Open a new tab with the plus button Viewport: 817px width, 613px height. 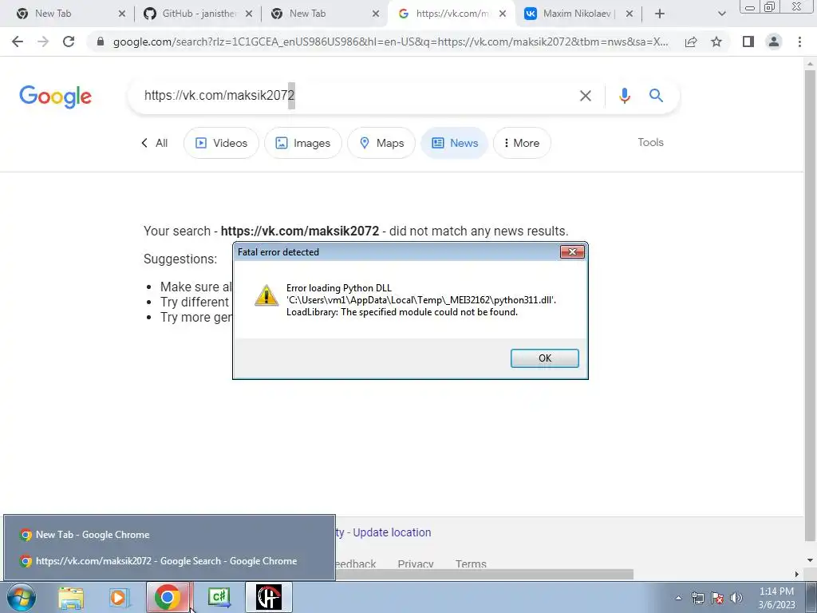coord(660,14)
